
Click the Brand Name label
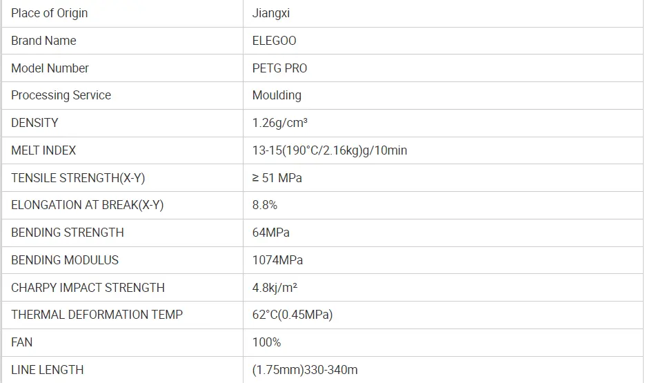[43, 41]
